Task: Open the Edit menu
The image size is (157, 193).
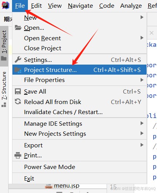Action: [x=36, y=6]
